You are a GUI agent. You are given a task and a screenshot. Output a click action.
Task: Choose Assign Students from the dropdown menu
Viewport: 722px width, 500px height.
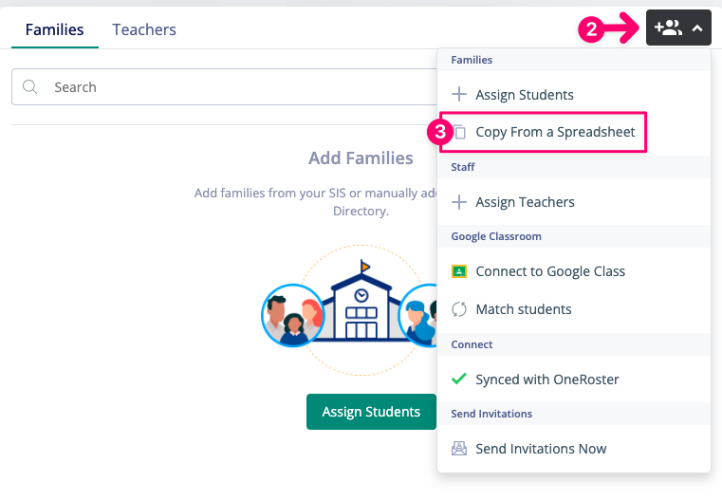525,95
